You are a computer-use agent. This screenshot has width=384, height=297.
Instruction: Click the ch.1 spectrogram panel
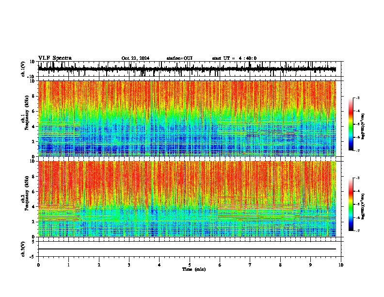[187, 118]
